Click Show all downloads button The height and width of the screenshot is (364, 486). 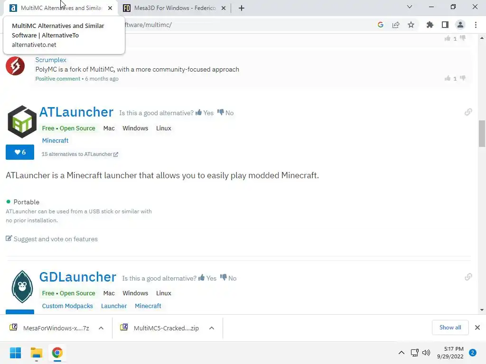pos(450,328)
